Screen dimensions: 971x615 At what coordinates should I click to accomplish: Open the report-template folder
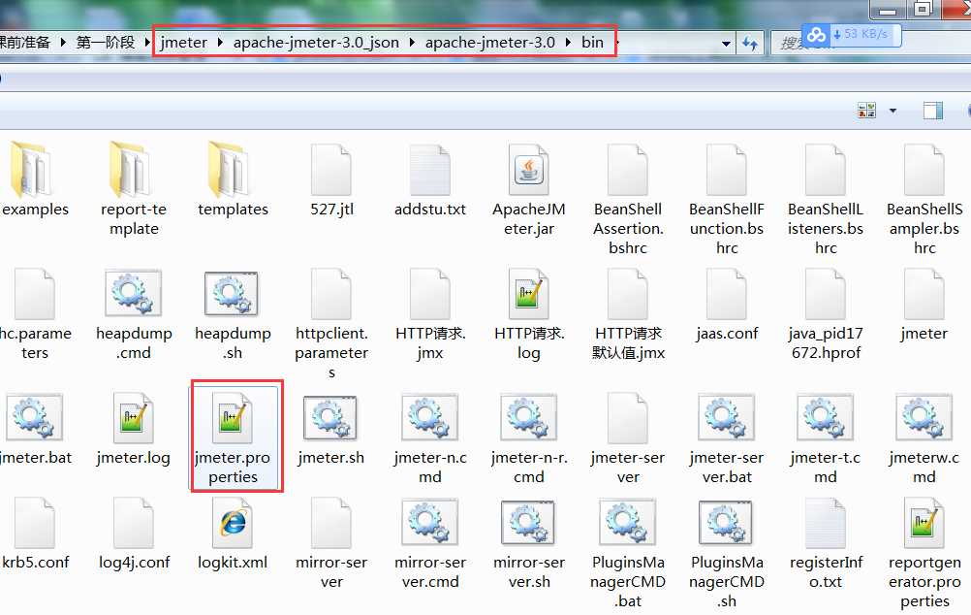click(x=131, y=169)
